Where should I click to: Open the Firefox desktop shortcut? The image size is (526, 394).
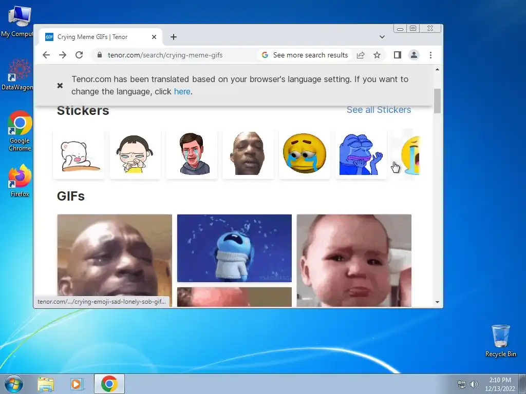(20, 180)
